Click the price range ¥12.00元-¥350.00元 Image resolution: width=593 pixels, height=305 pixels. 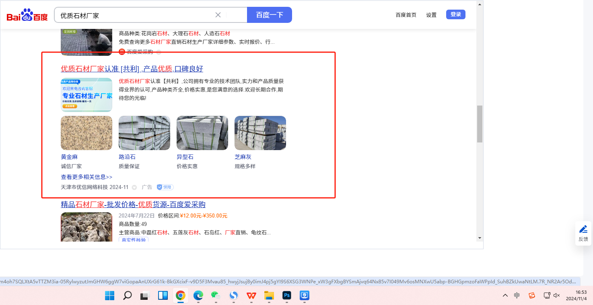pyautogui.click(x=204, y=216)
